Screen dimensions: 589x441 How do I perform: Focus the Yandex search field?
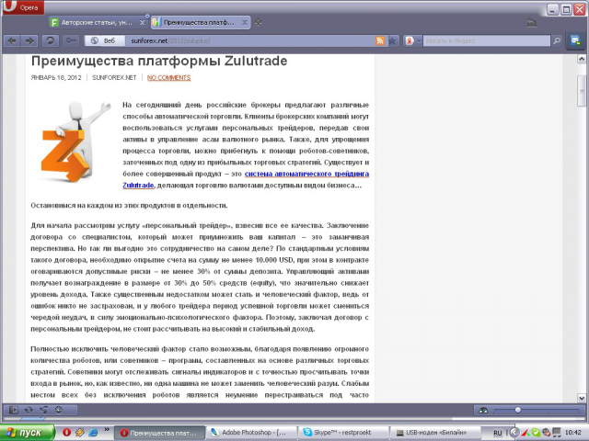[x=487, y=40]
